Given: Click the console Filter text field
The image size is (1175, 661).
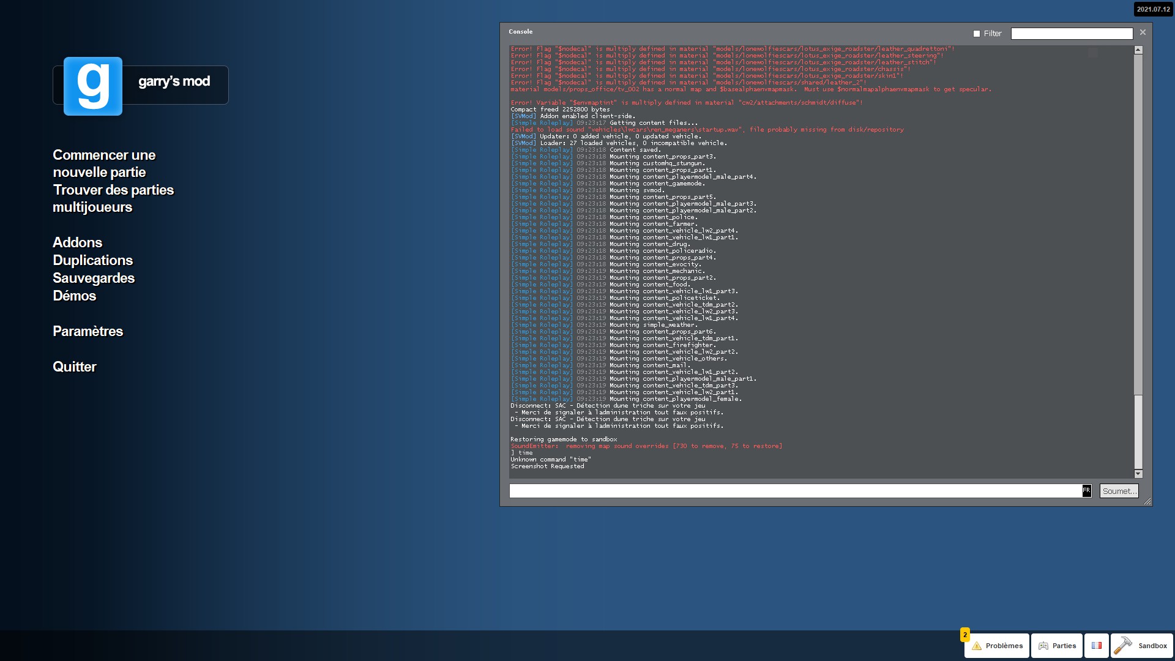Looking at the screenshot, I should 1072,34.
